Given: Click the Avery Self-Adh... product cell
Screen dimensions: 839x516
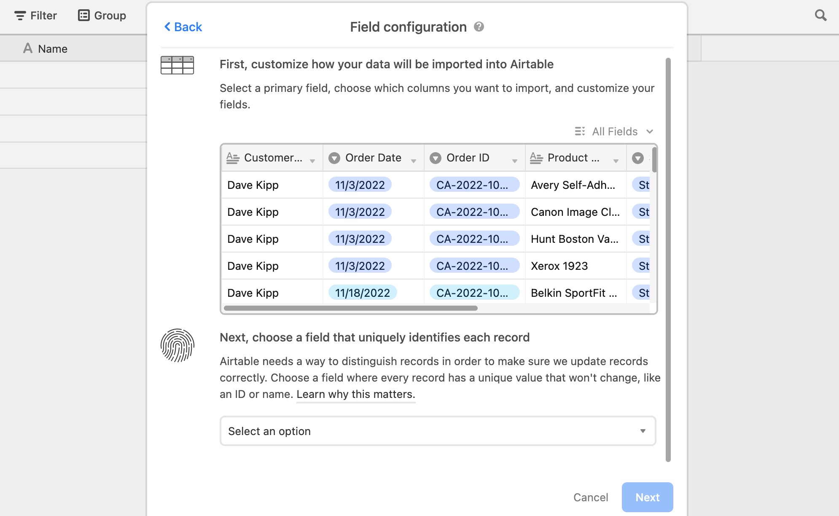Looking at the screenshot, I should coord(576,185).
